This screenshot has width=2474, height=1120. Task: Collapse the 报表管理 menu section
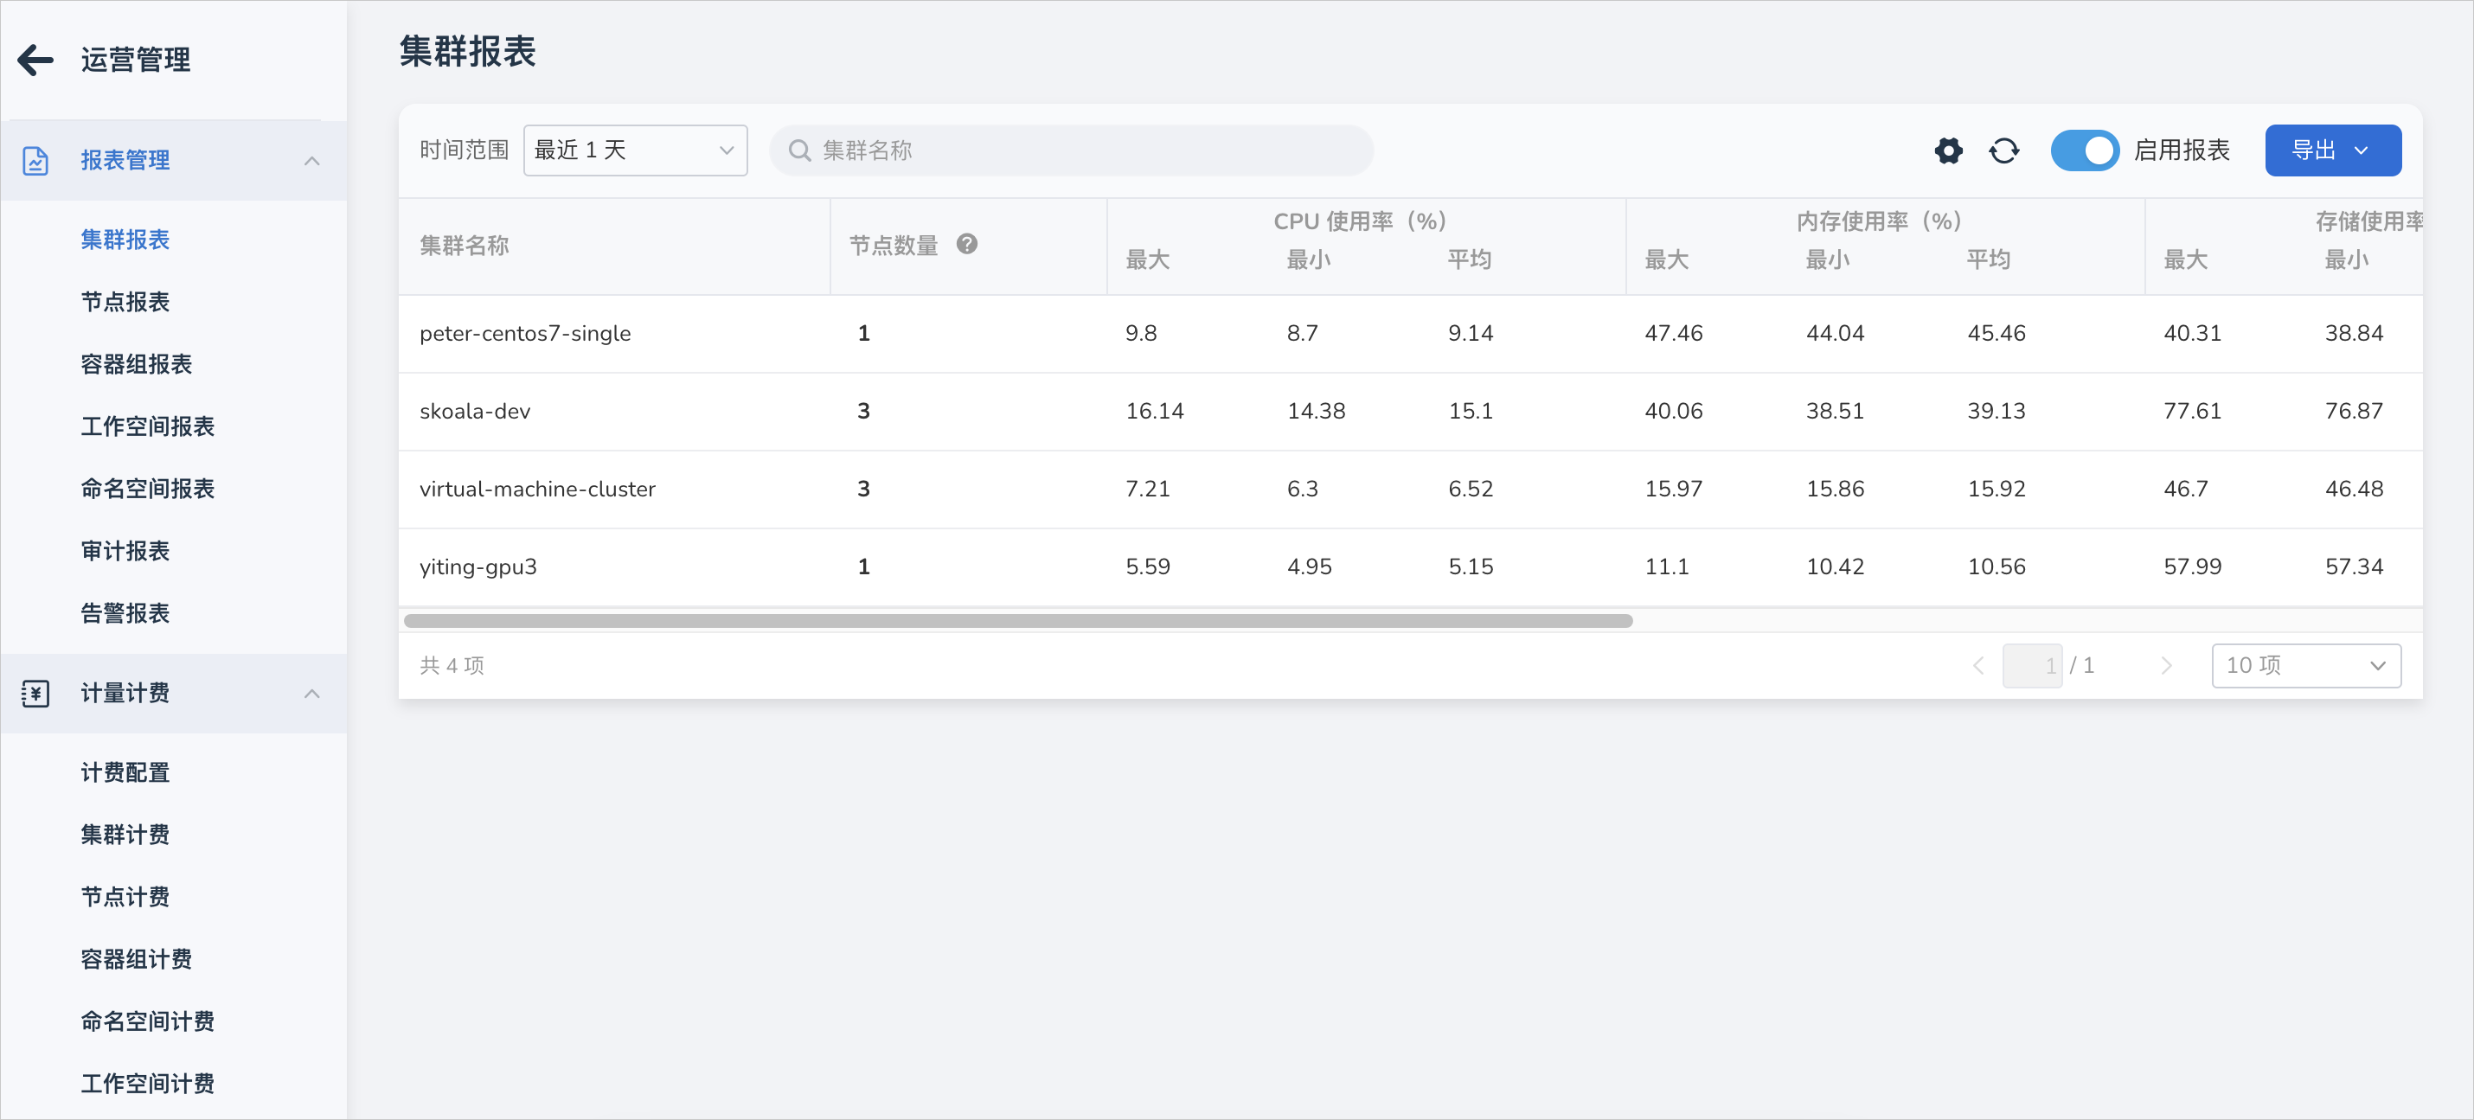tap(311, 160)
